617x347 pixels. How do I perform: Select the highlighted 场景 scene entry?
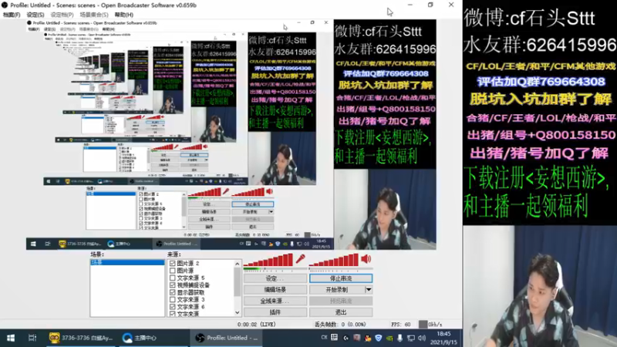(127, 262)
